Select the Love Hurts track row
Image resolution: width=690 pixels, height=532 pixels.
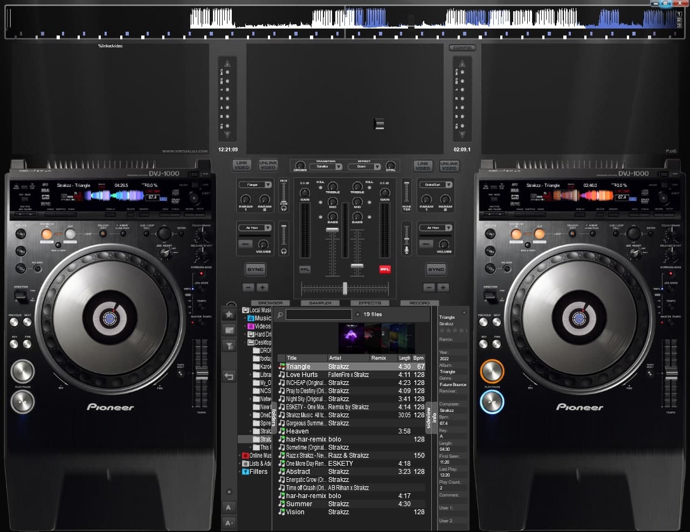coord(351,374)
